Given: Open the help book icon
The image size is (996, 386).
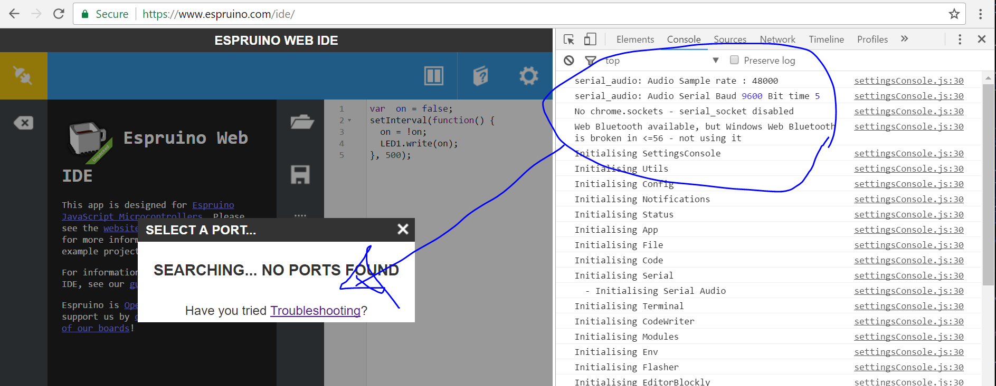Looking at the screenshot, I should 481,76.
